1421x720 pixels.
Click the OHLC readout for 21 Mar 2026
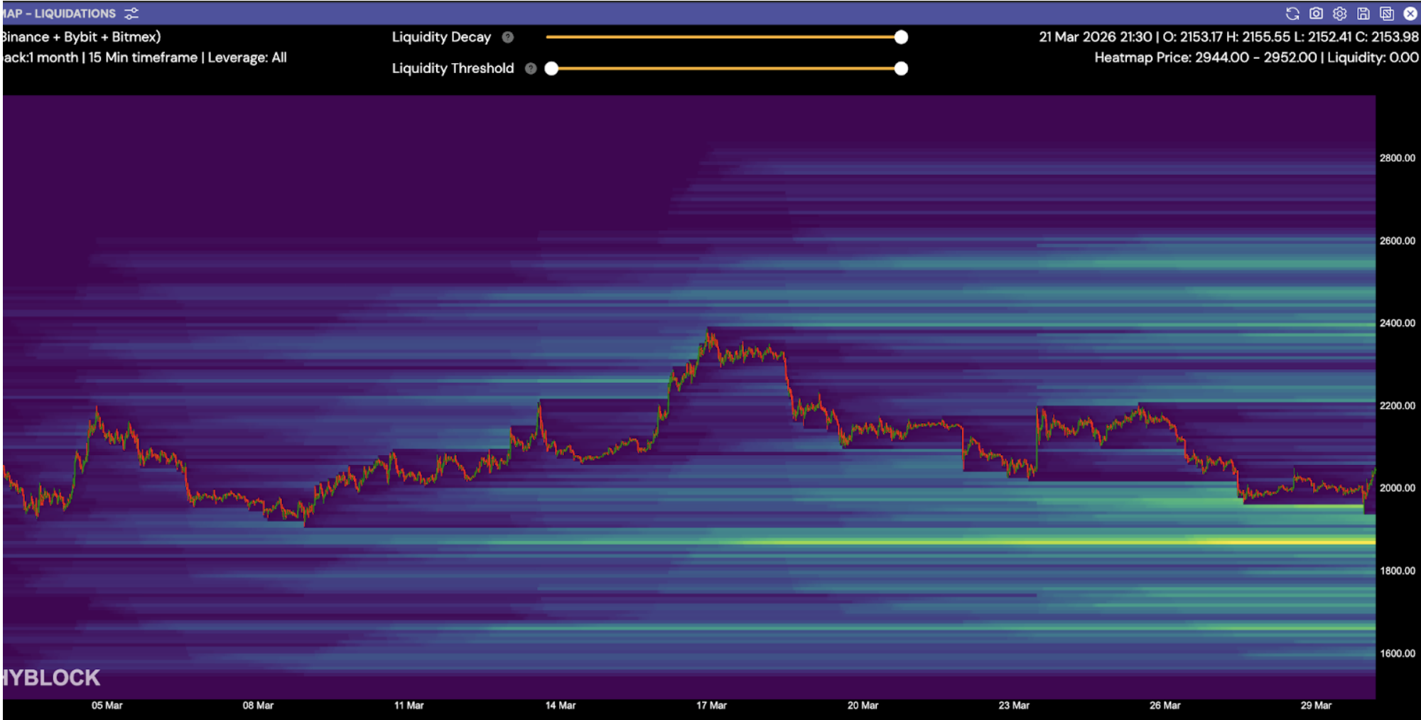[x=1228, y=37]
